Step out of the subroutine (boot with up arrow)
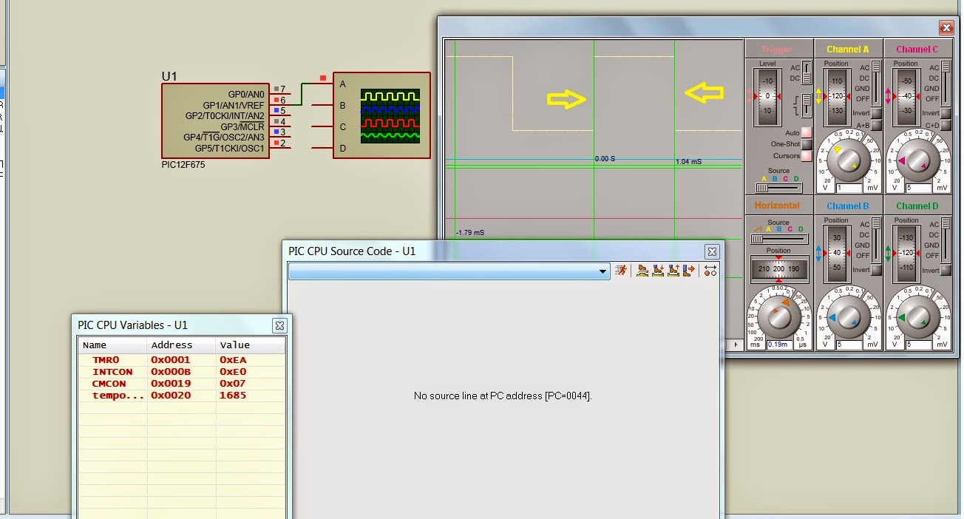Screen dimensions: 964x519 click(672, 271)
